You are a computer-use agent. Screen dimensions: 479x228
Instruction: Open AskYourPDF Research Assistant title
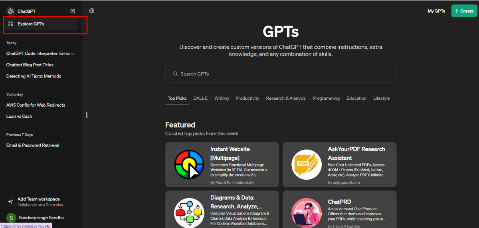coord(356,153)
